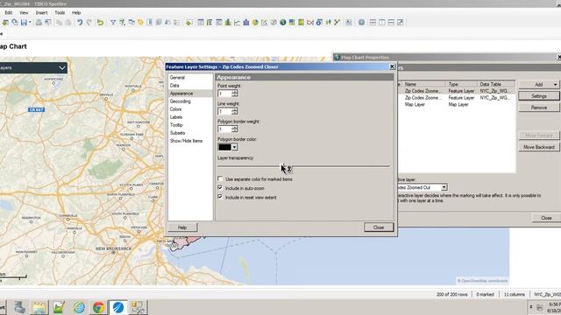Insert a Parallel Coordinate Plot from toolbar

coord(310,23)
